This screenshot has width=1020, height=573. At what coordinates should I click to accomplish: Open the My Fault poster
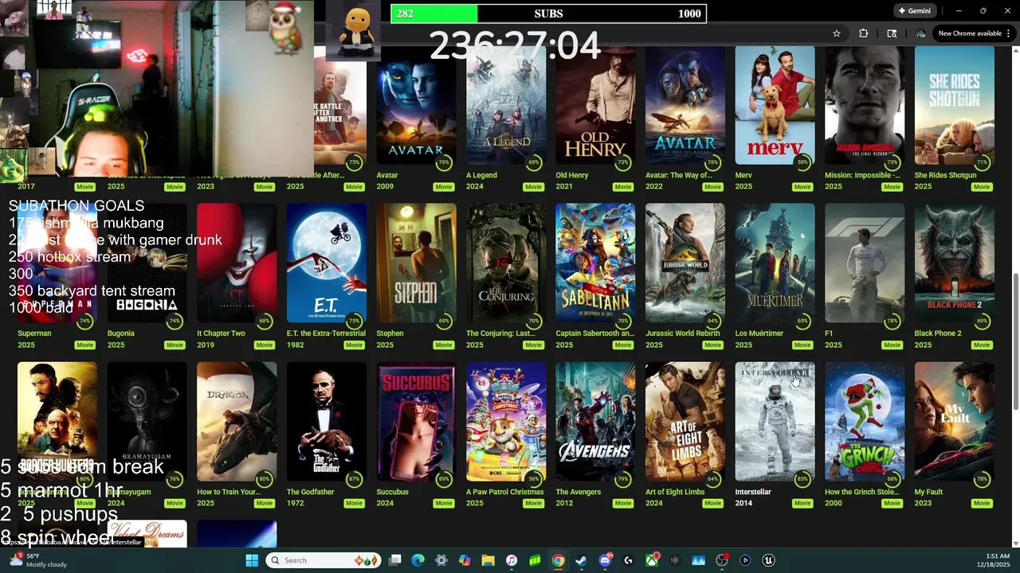955,422
